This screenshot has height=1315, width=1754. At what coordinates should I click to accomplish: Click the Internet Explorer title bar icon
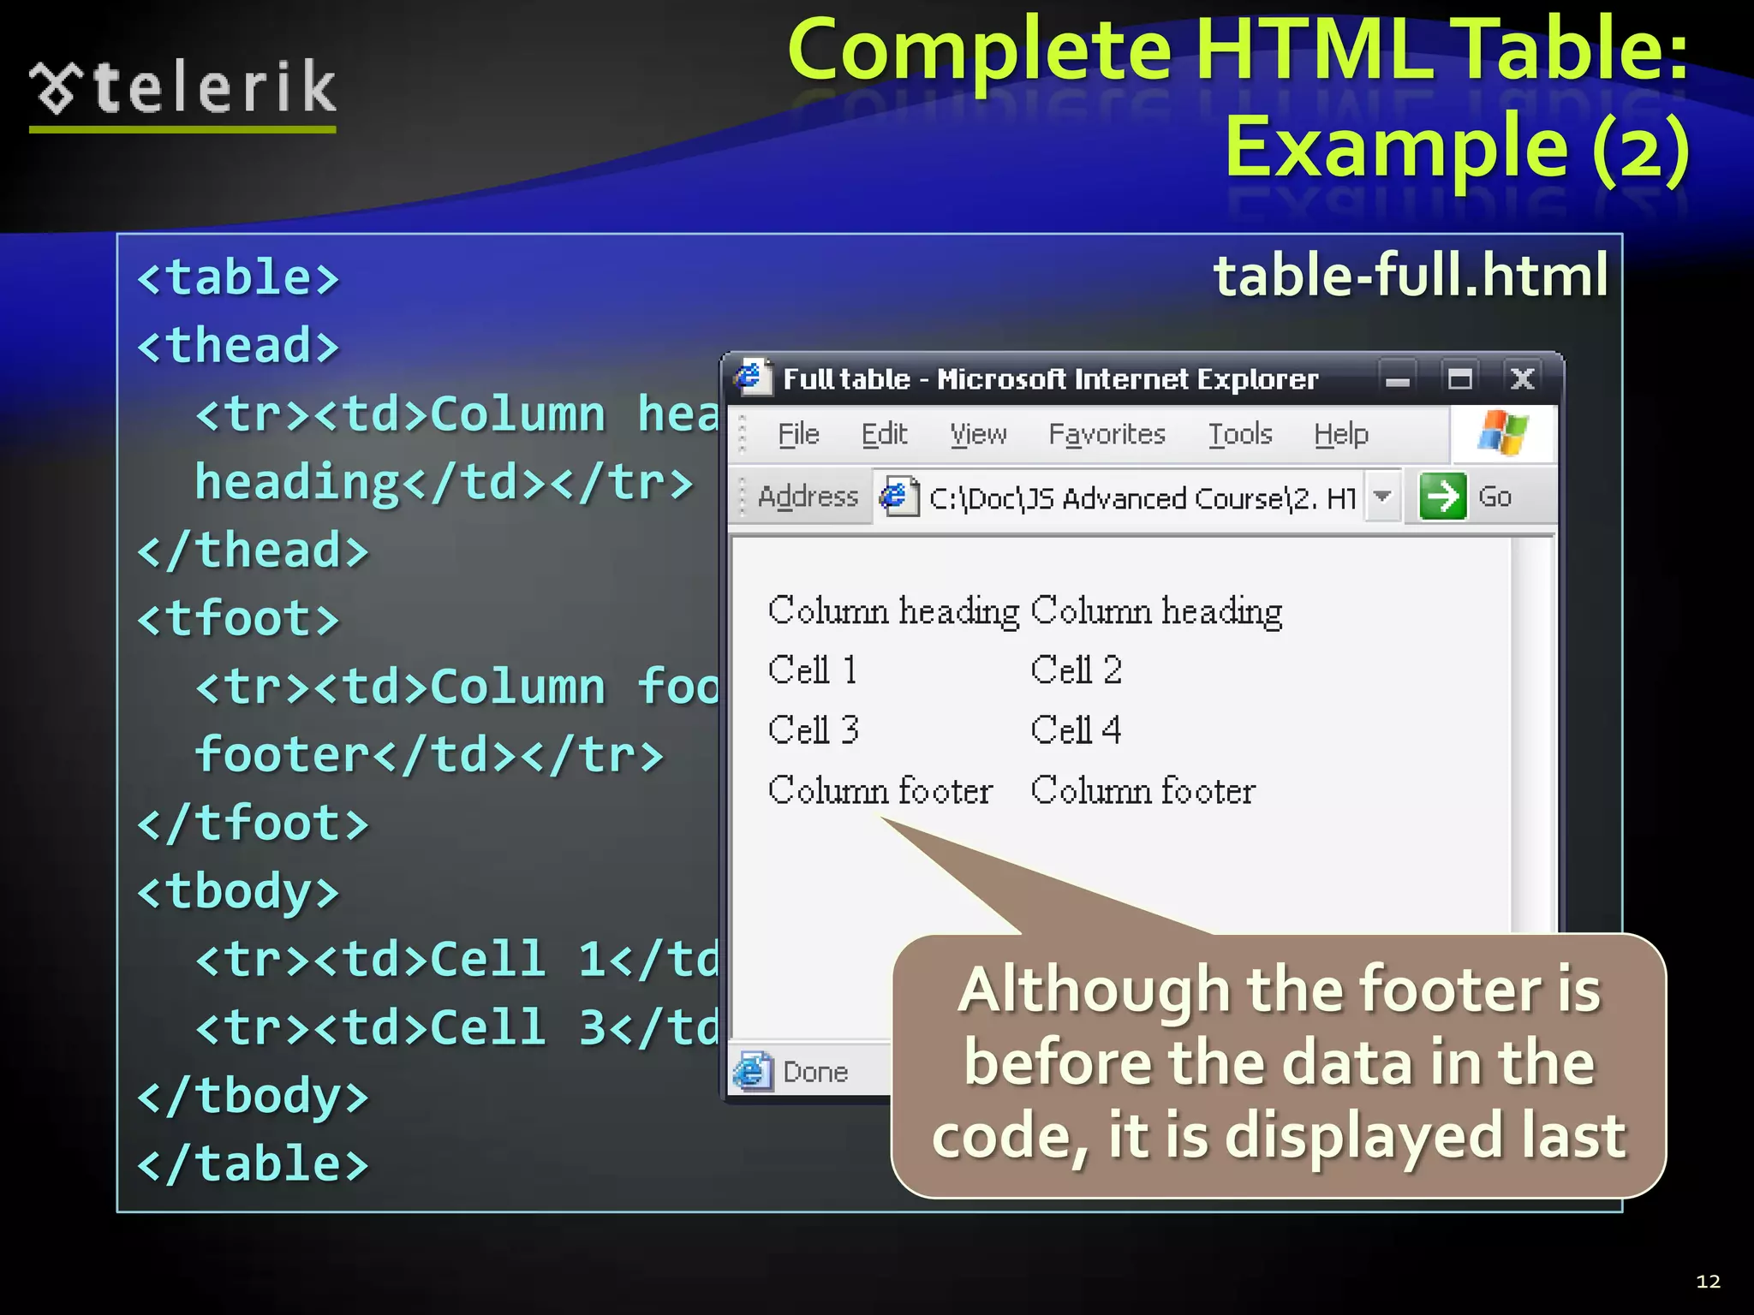click(752, 377)
